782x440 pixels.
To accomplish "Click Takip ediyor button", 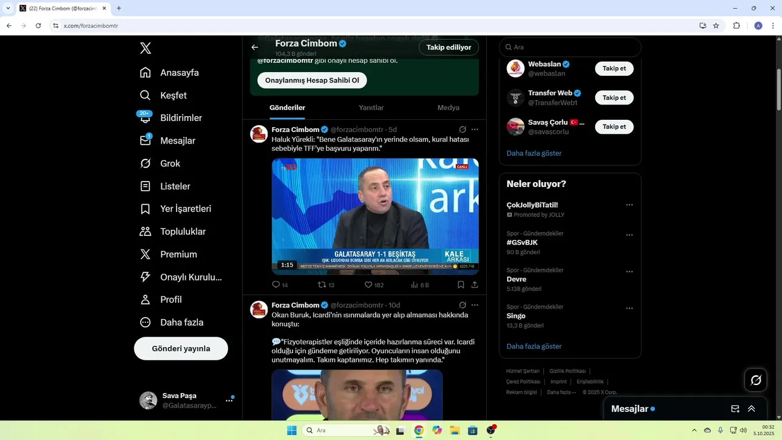I will [448, 47].
